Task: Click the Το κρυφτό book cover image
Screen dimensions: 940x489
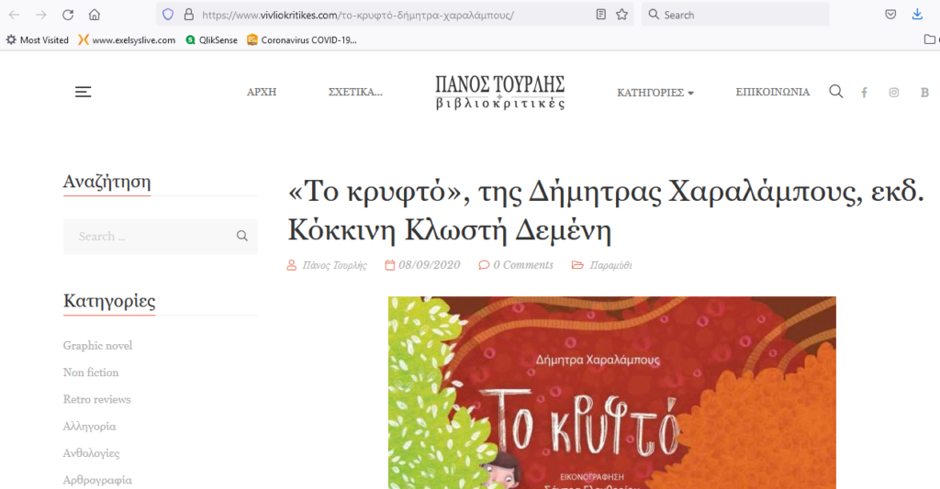Action: 612,393
